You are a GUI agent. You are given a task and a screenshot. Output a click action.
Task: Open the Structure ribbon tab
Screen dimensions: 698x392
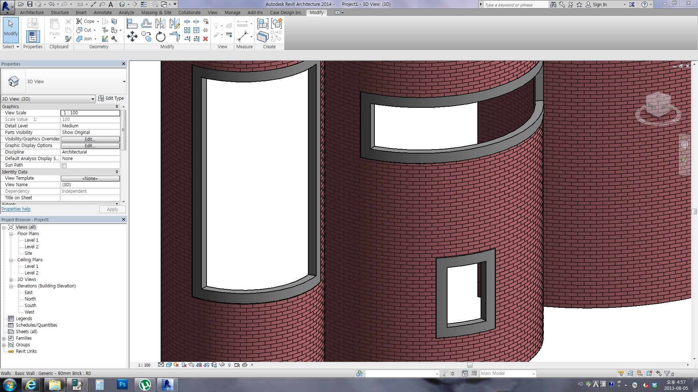pyautogui.click(x=60, y=12)
